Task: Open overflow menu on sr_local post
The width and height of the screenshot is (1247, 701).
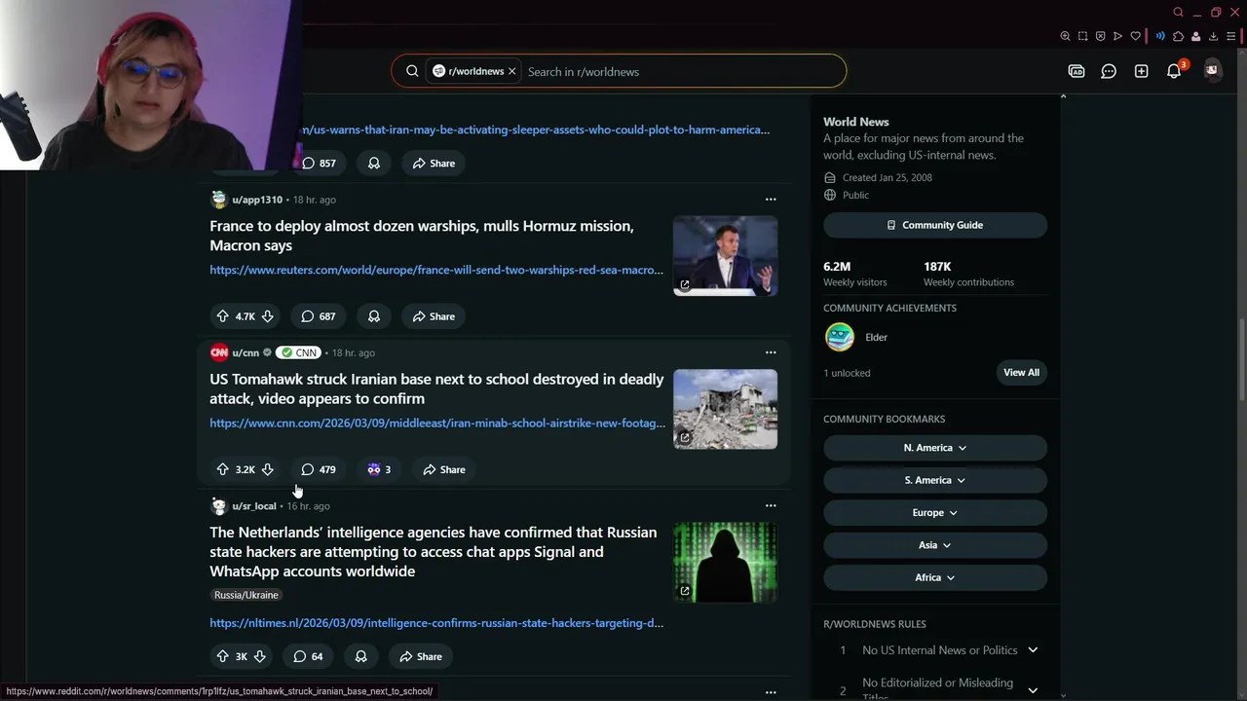Action: 771,505
